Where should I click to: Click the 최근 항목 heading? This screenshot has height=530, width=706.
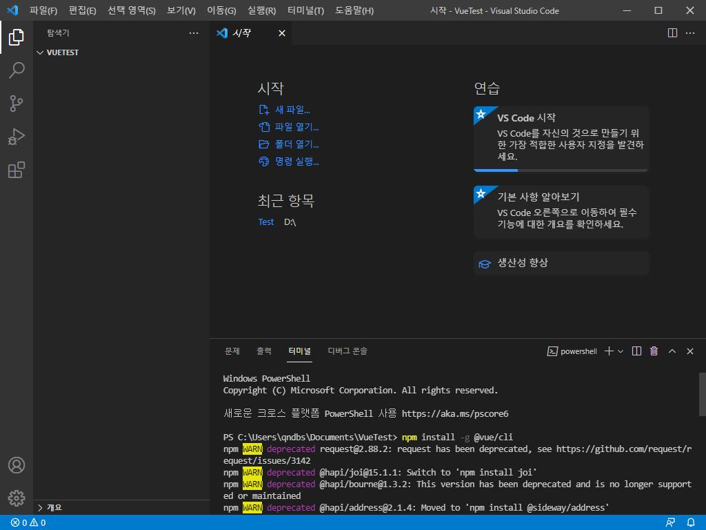[x=286, y=201]
